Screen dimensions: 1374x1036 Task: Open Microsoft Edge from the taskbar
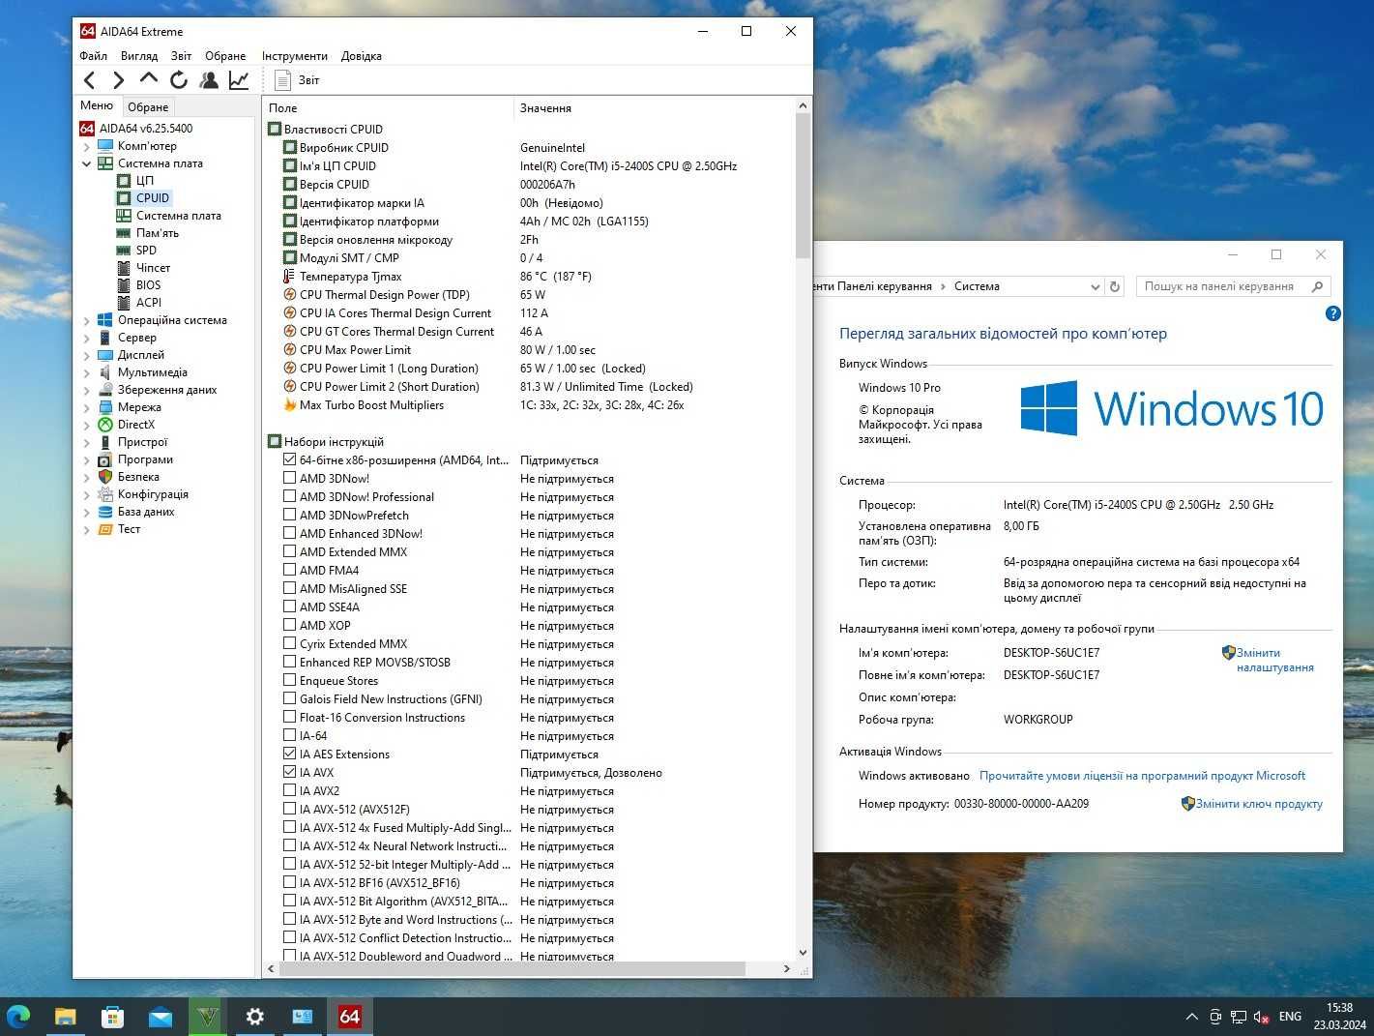[18, 1017]
